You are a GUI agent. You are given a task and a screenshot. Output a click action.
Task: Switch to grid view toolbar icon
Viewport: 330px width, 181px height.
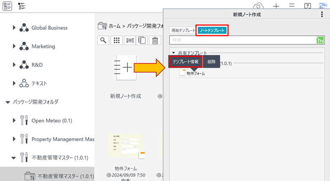click(x=117, y=40)
